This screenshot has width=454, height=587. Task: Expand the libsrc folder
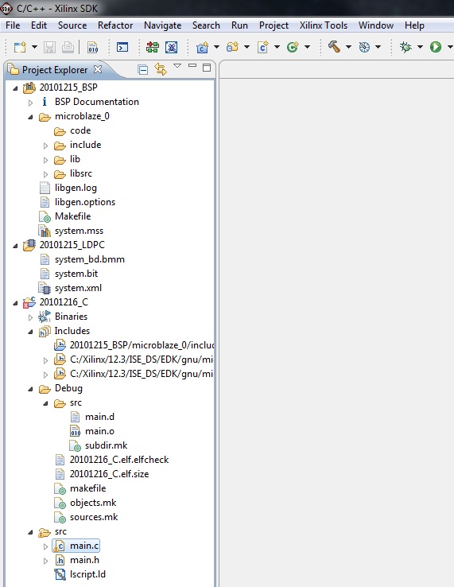point(45,174)
